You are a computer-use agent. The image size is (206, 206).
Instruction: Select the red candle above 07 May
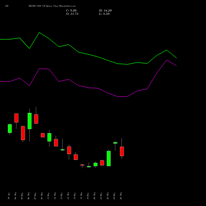[36, 119]
